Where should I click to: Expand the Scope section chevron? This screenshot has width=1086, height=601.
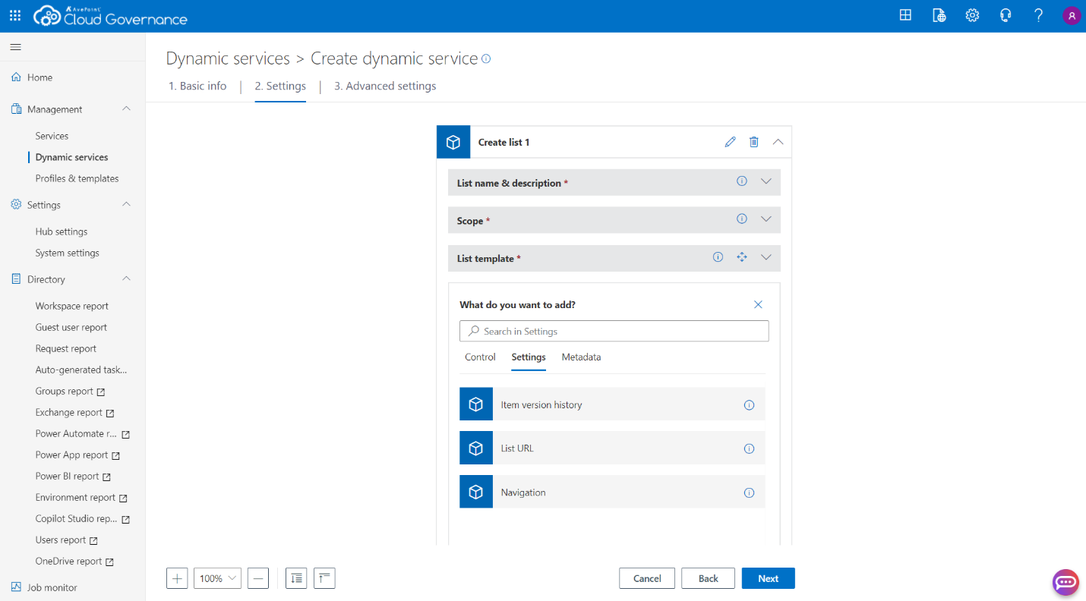766,219
